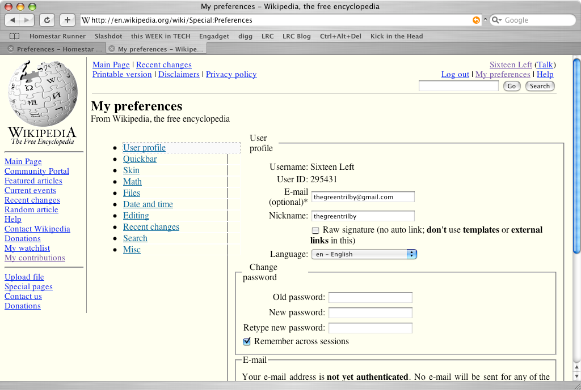Image resolution: width=581 pixels, height=390 pixels.
Task: Select the User profile preferences section
Action: [x=144, y=148]
